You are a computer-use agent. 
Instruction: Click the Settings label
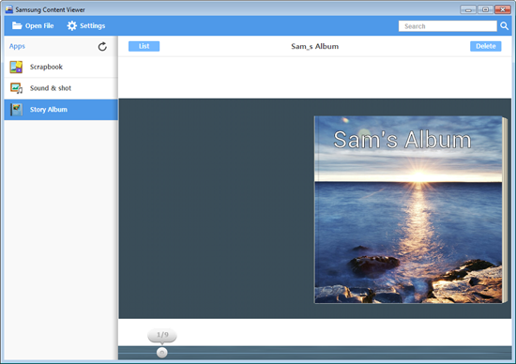coord(93,25)
